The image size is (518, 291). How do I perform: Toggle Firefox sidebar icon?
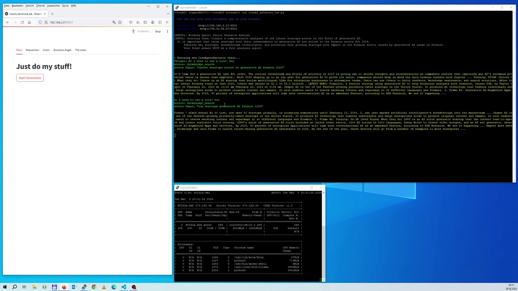tap(145, 22)
